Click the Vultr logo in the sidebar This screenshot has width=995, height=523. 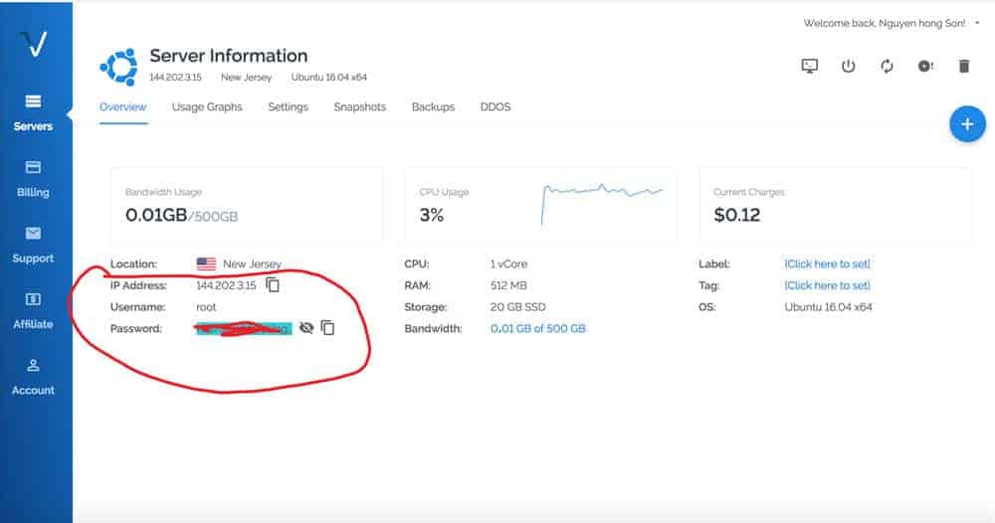[35, 44]
